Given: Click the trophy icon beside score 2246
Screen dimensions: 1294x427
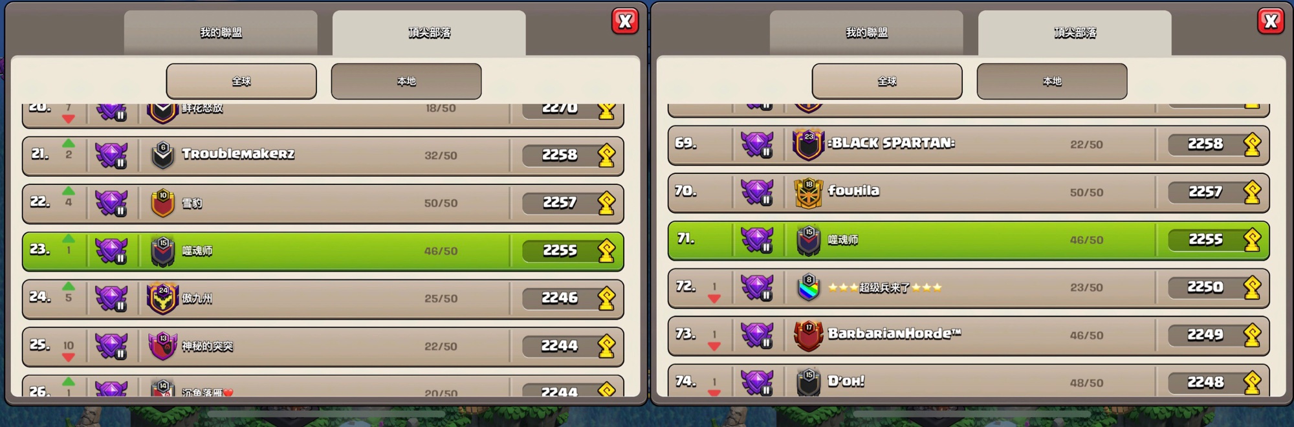Looking at the screenshot, I should 607,298.
